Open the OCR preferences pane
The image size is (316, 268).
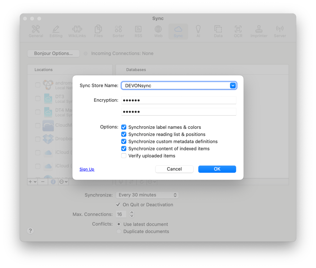[x=238, y=31]
